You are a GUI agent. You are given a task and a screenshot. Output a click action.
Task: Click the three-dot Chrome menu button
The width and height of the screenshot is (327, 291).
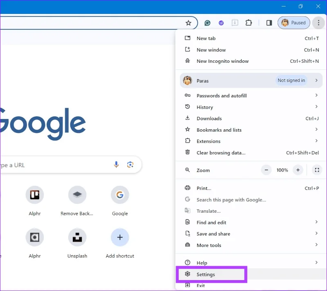(x=318, y=23)
